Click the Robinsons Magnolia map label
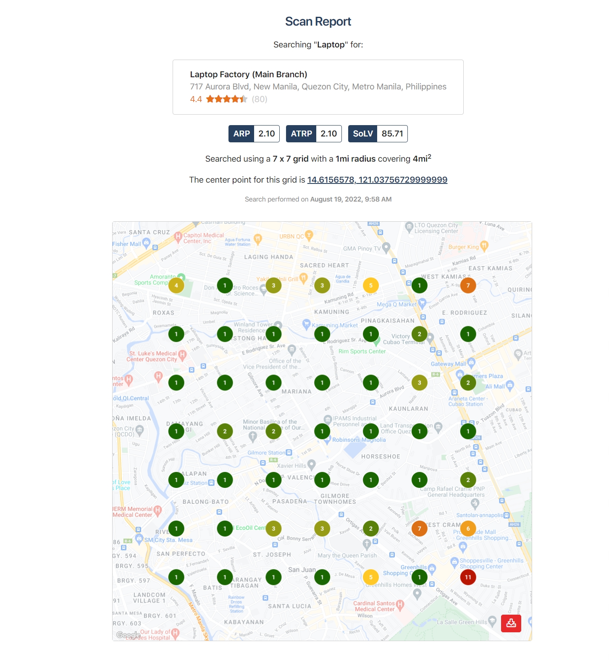 point(359,440)
